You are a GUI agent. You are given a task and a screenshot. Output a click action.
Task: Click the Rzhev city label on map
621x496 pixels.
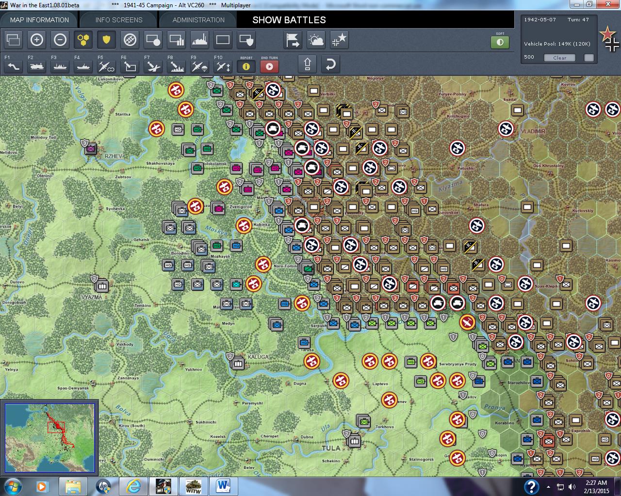tap(114, 156)
